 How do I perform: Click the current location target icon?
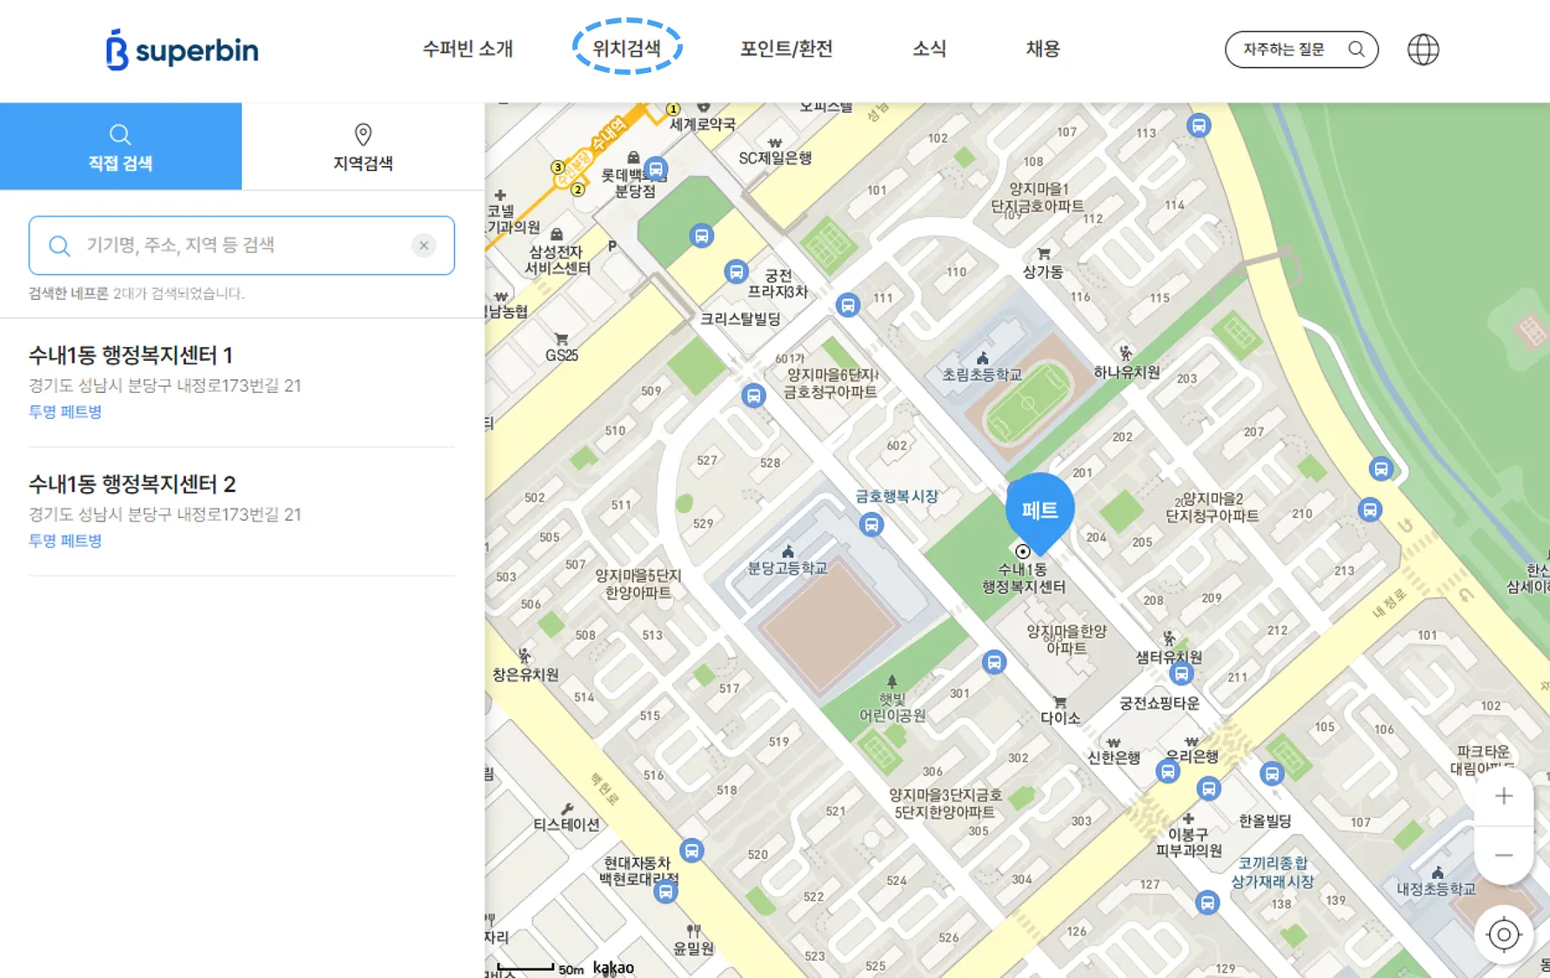point(1503,934)
